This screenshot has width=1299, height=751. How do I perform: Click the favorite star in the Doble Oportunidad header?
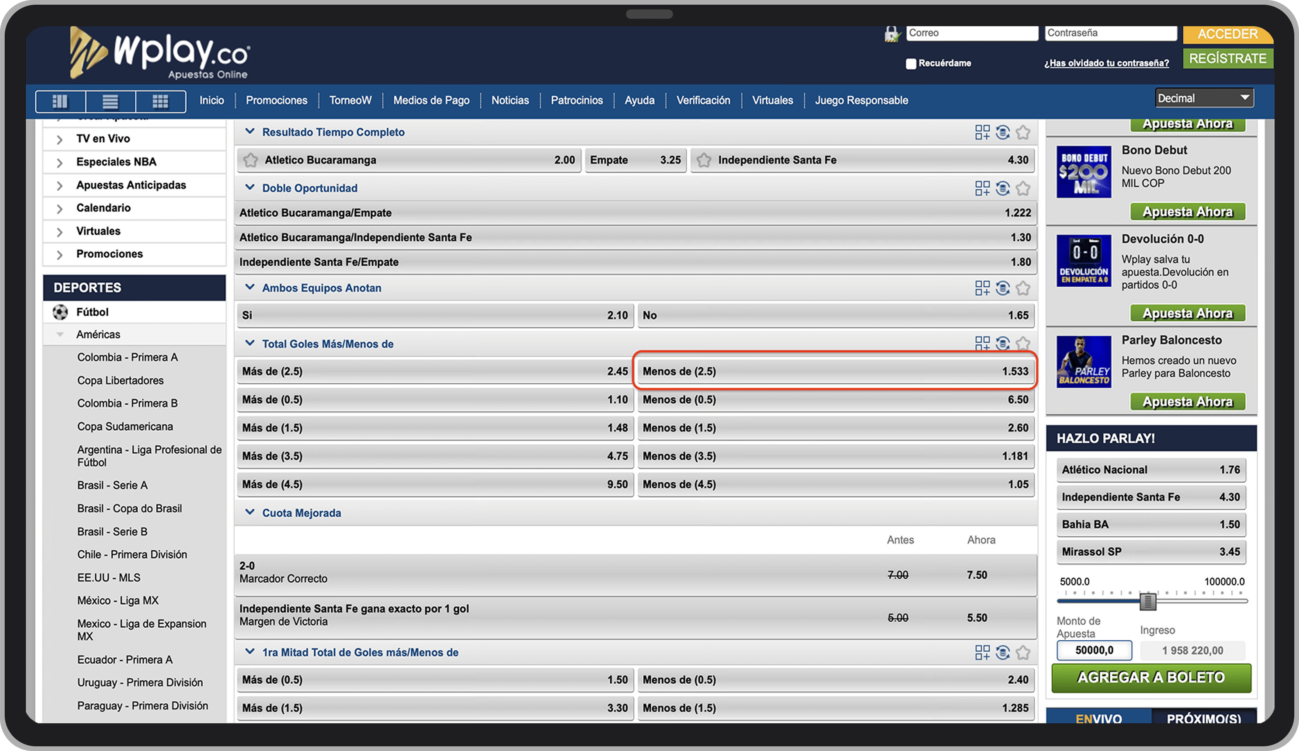tap(1023, 189)
